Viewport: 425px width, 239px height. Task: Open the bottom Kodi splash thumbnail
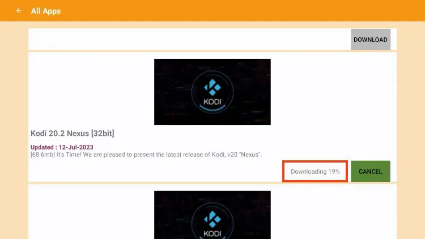[212, 215]
